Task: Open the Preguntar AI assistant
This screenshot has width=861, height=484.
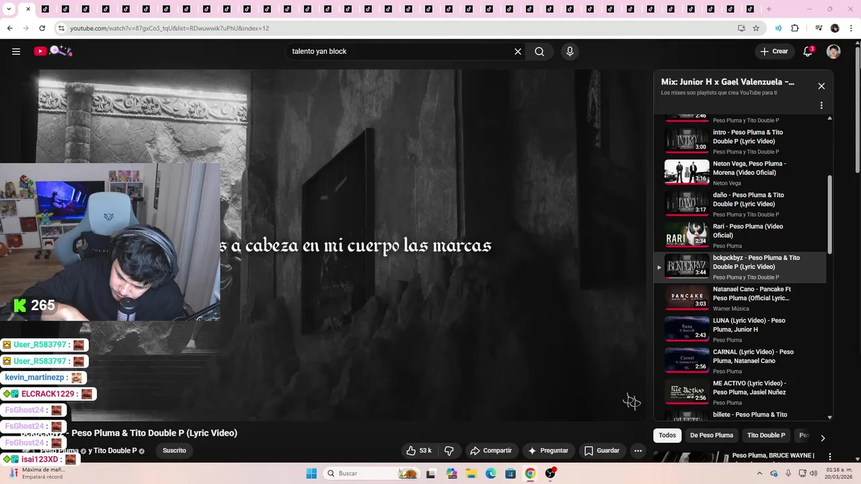Action: 548,450
